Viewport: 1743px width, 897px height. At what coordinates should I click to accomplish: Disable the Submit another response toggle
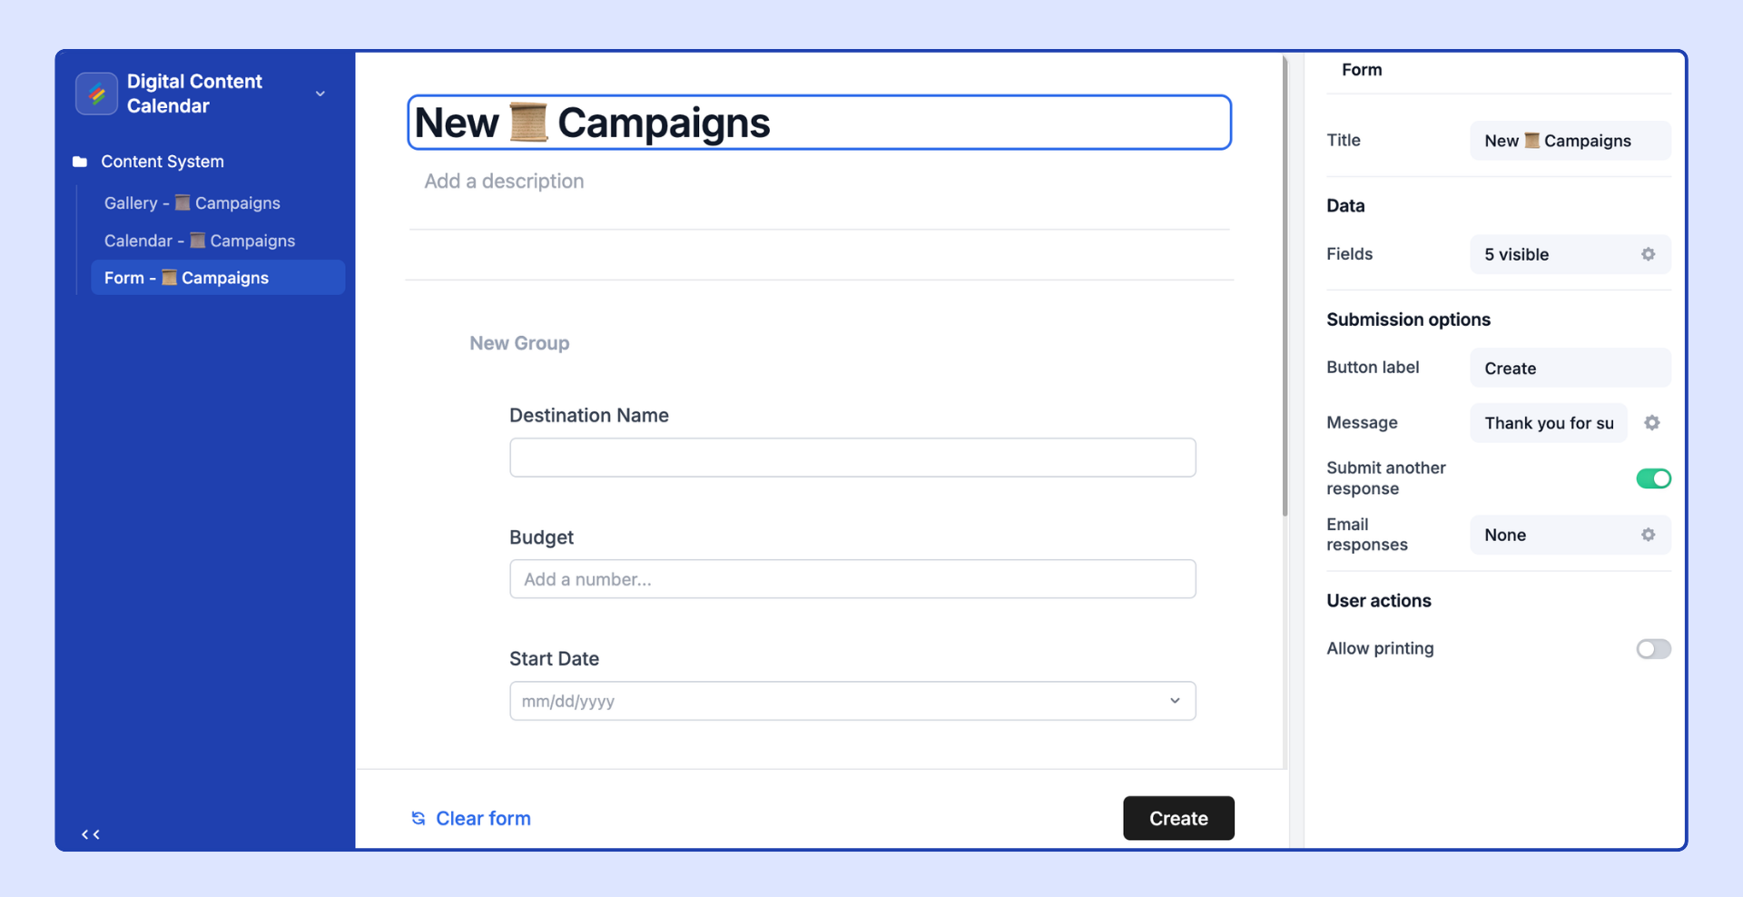1653,478
